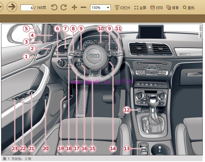Zoom out with the minus icon

tap(83, 8)
